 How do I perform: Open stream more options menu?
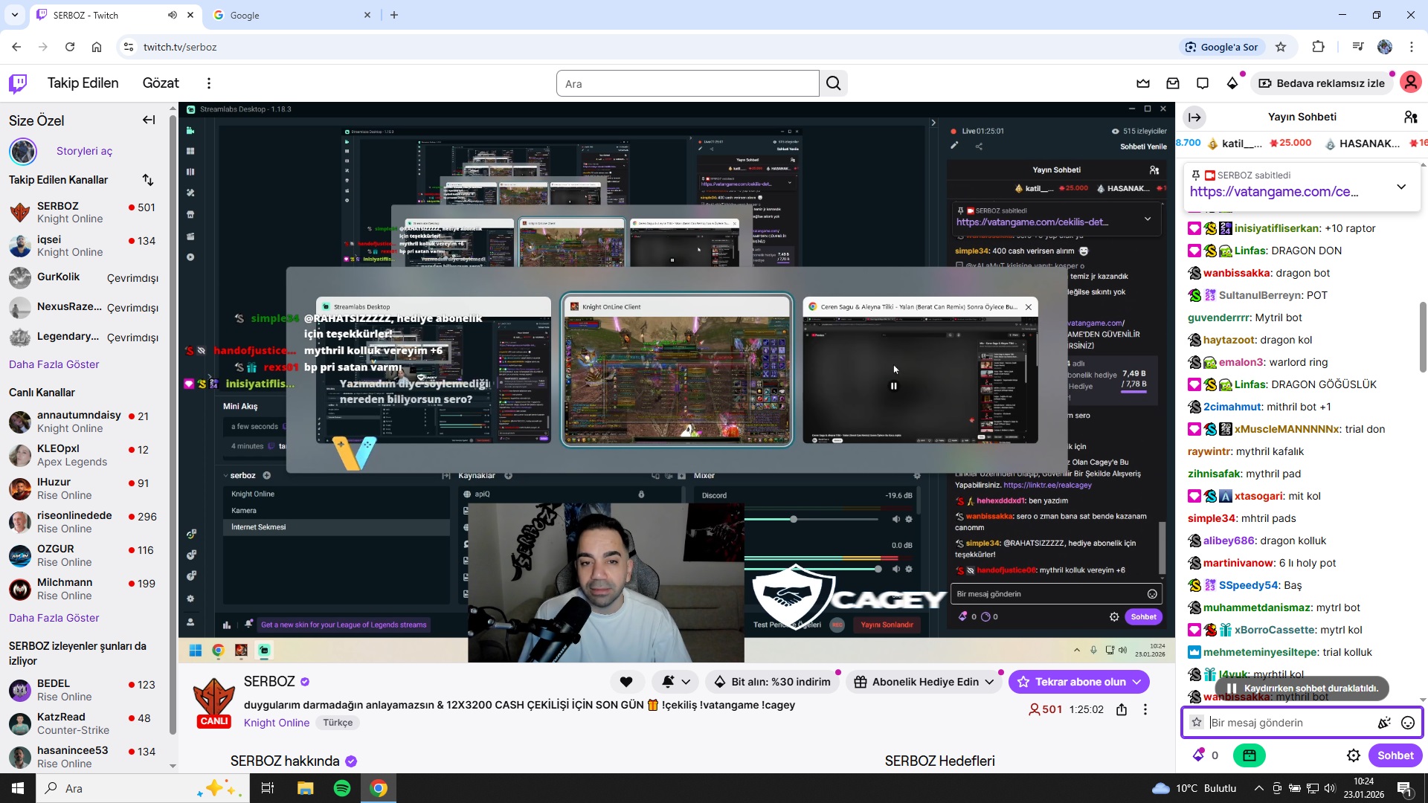pyautogui.click(x=1145, y=710)
